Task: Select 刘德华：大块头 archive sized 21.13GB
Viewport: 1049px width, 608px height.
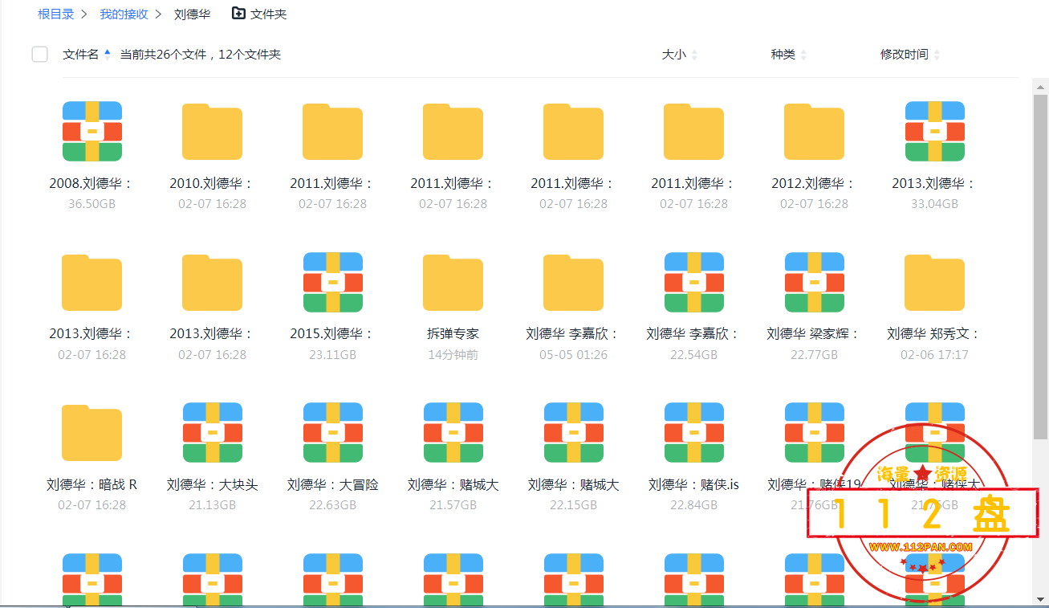Action: click(212, 433)
